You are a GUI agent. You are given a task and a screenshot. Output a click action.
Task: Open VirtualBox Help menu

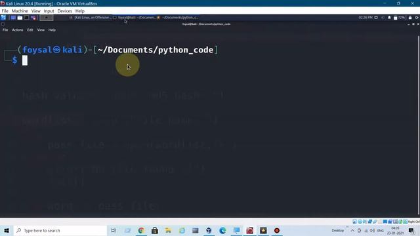click(x=80, y=11)
